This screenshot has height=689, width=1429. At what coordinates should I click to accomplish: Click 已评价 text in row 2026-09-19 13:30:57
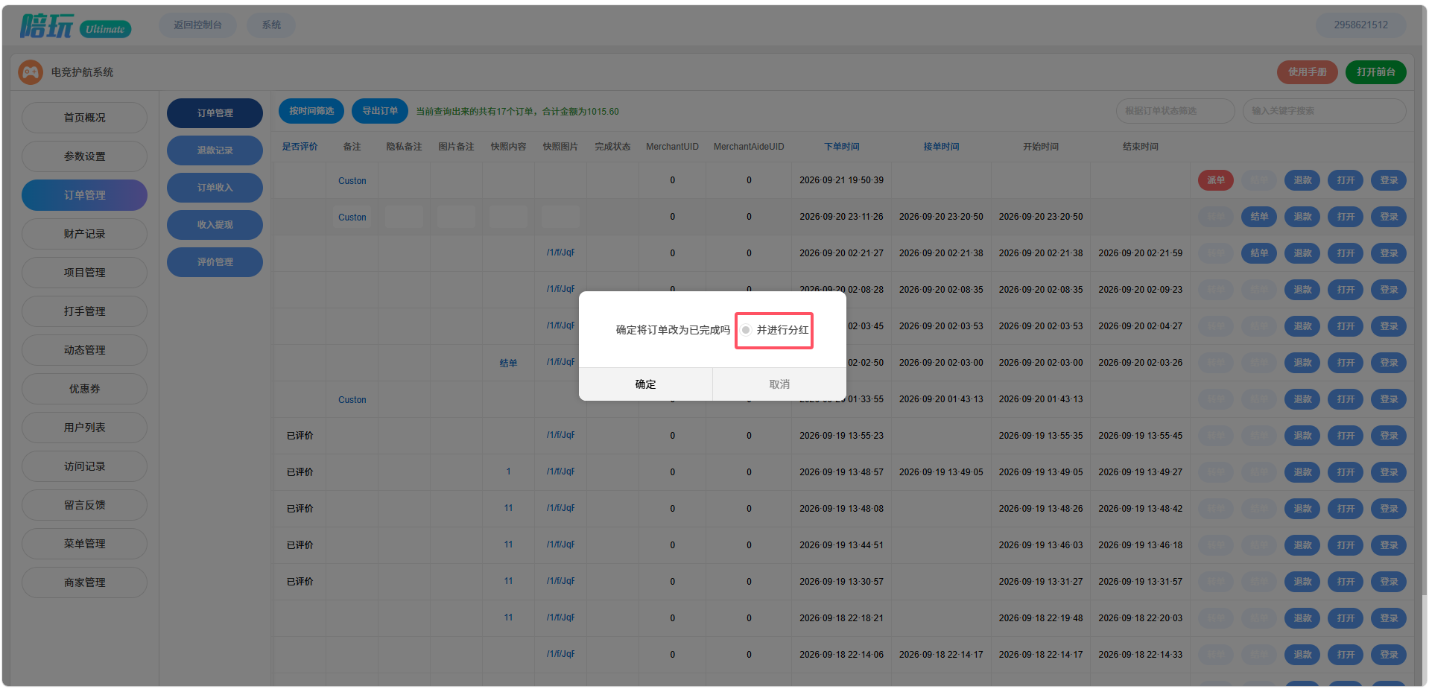coord(300,582)
